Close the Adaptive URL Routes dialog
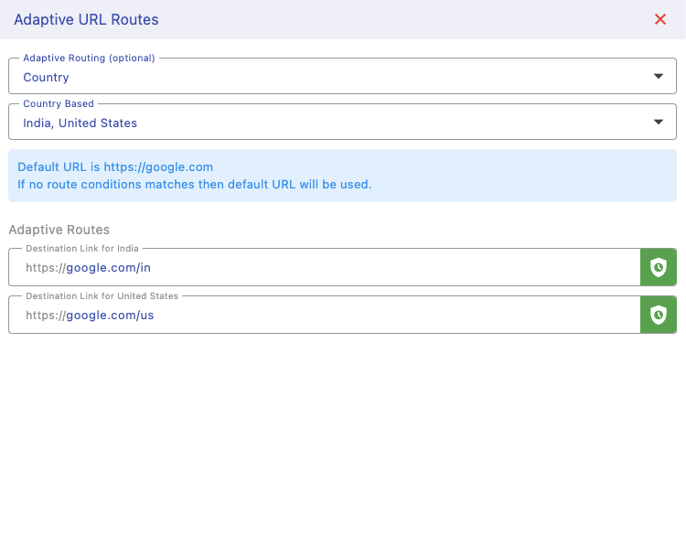The image size is (686, 557). pyautogui.click(x=659, y=19)
